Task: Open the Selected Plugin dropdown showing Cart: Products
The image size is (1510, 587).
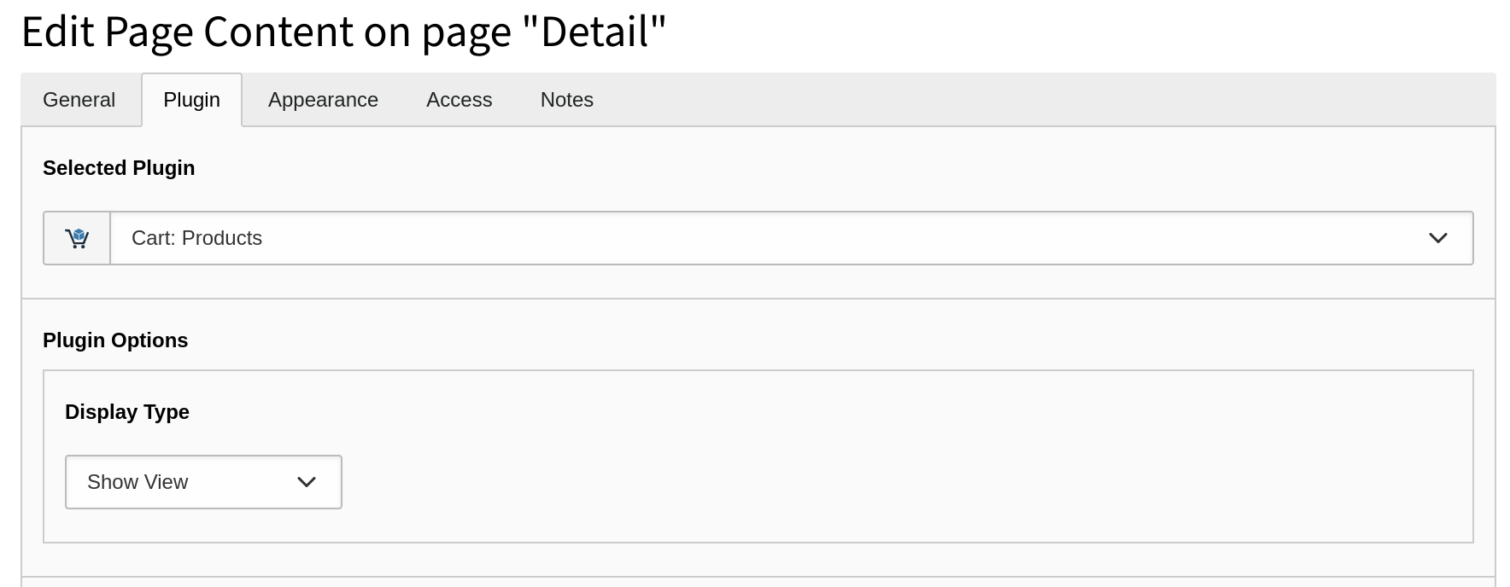Action: pos(769,238)
